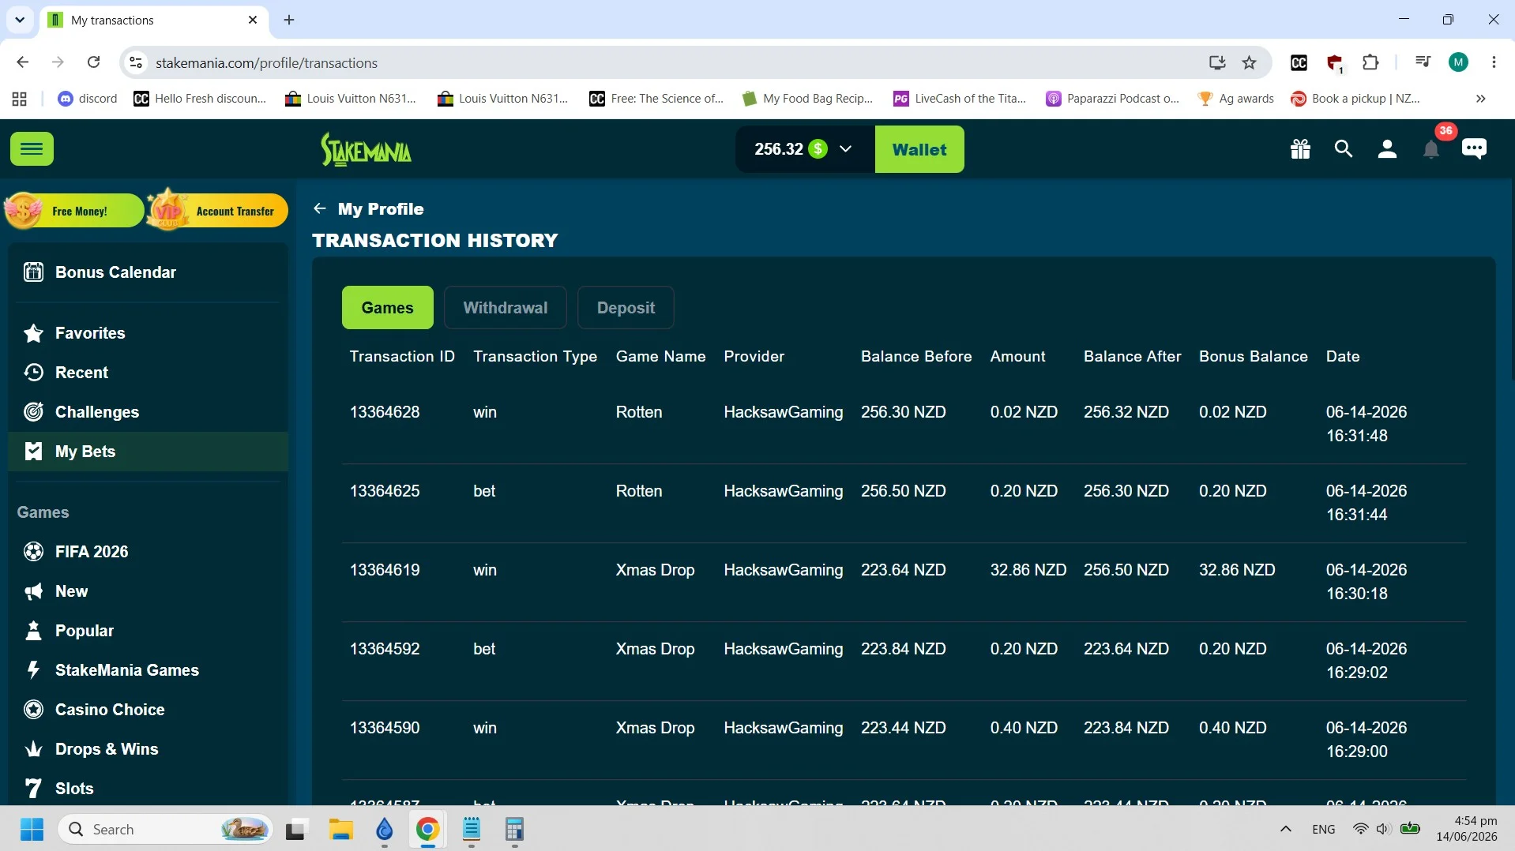This screenshot has height=851, width=1515.
Task: Click My Profile heading link
Action: (381, 208)
